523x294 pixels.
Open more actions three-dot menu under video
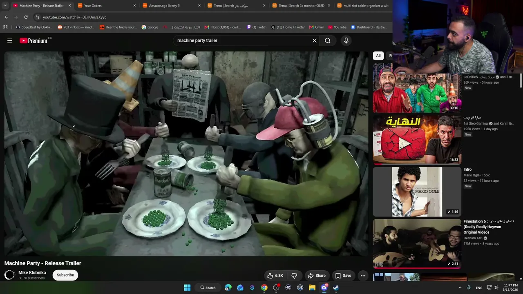click(x=363, y=276)
